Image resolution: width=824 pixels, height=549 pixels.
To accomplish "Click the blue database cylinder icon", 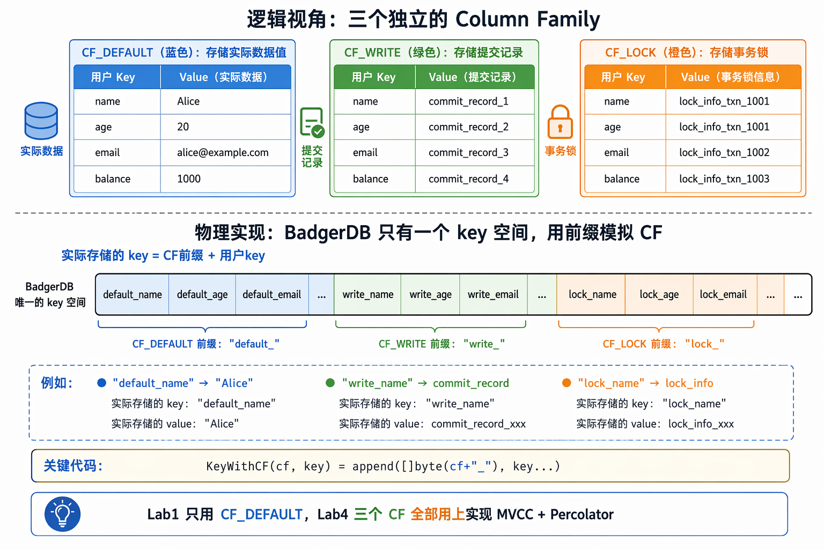I will pos(41,121).
